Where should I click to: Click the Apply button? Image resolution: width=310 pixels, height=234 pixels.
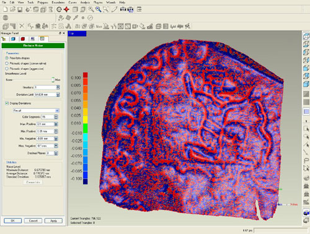[x=53, y=221]
